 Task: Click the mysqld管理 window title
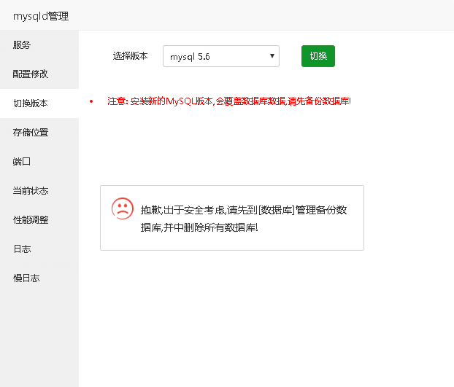(x=41, y=16)
